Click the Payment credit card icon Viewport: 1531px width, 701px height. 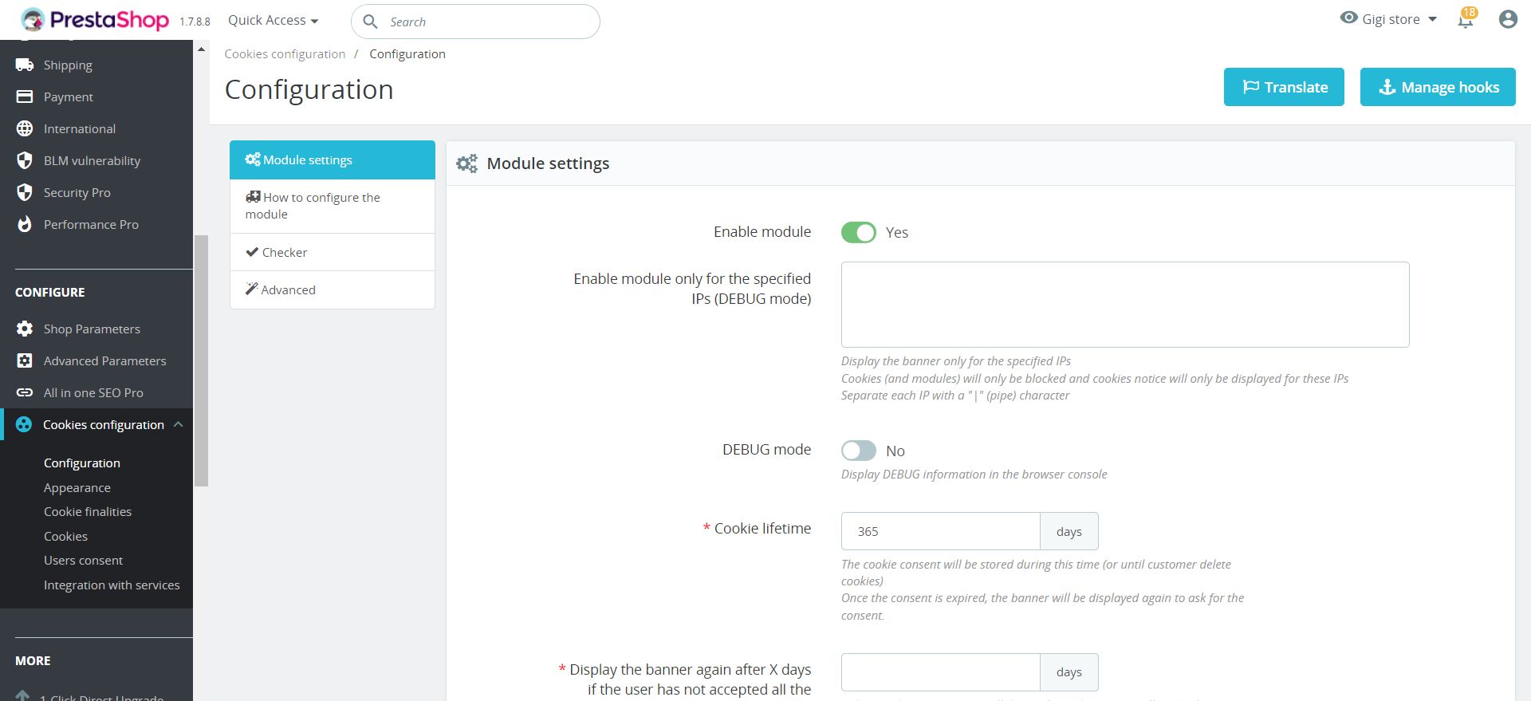tap(25, 96)
